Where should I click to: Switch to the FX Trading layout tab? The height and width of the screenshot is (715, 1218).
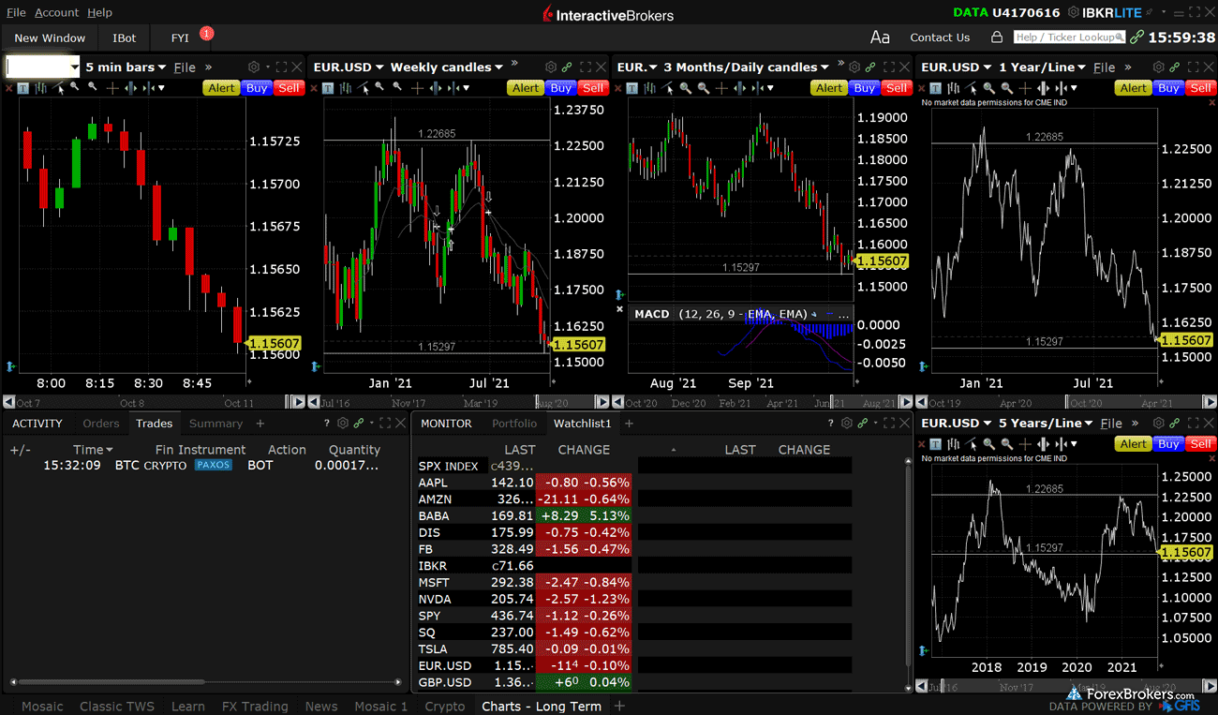(x=254, y=707)
